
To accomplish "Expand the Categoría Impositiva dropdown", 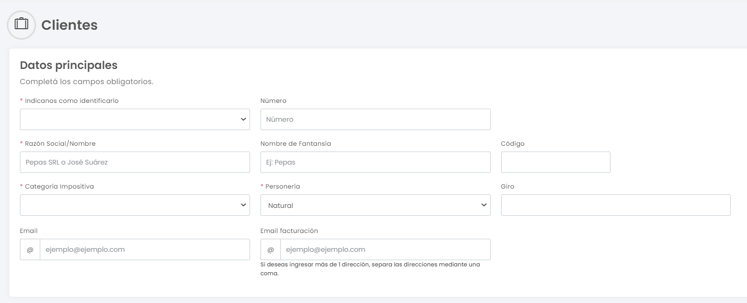I will [135, 205].
